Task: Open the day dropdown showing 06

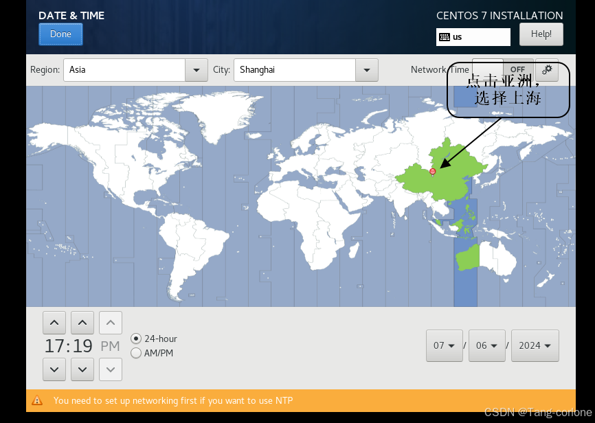Action: click(x=487, y=345)
